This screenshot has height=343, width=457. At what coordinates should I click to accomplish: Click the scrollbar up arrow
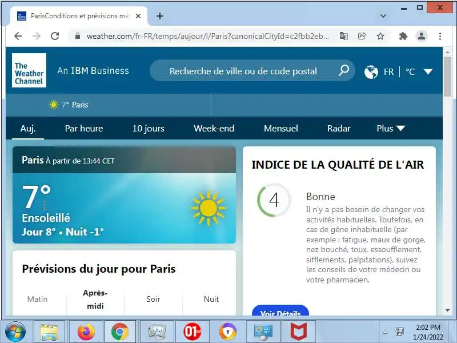coord(447,52)
